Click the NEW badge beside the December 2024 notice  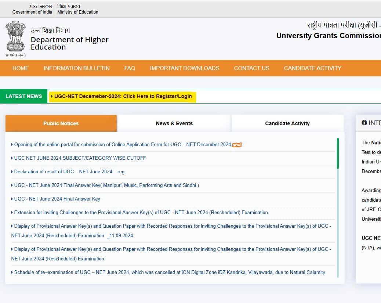pyautogui.click(x=236, y=145)
